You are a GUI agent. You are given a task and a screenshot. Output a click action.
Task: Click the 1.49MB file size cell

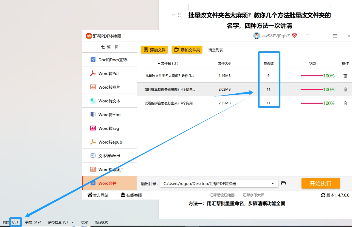click(225, 76)
